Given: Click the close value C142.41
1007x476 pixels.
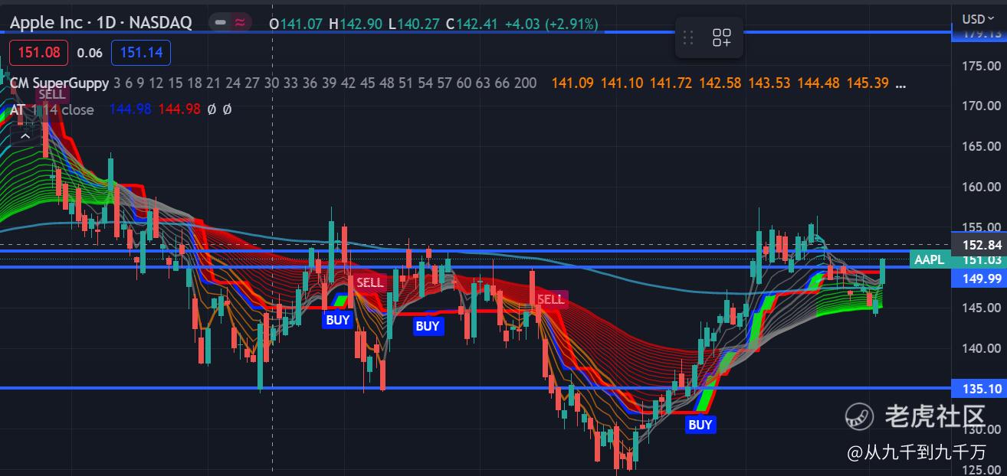Looking at the screenshot, I should [473, 24].
